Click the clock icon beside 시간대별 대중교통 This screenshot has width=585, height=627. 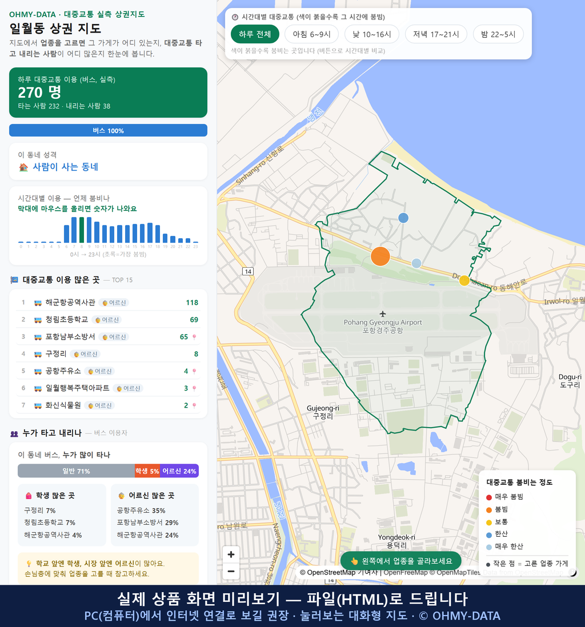[235, 17]
